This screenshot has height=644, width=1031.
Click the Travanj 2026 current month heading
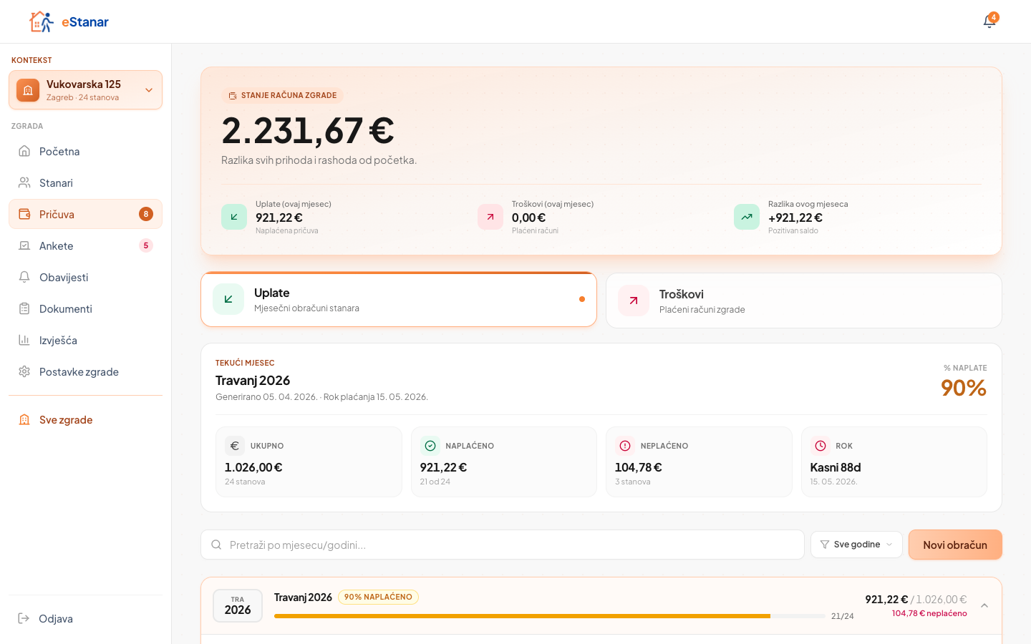coord(253,381)
